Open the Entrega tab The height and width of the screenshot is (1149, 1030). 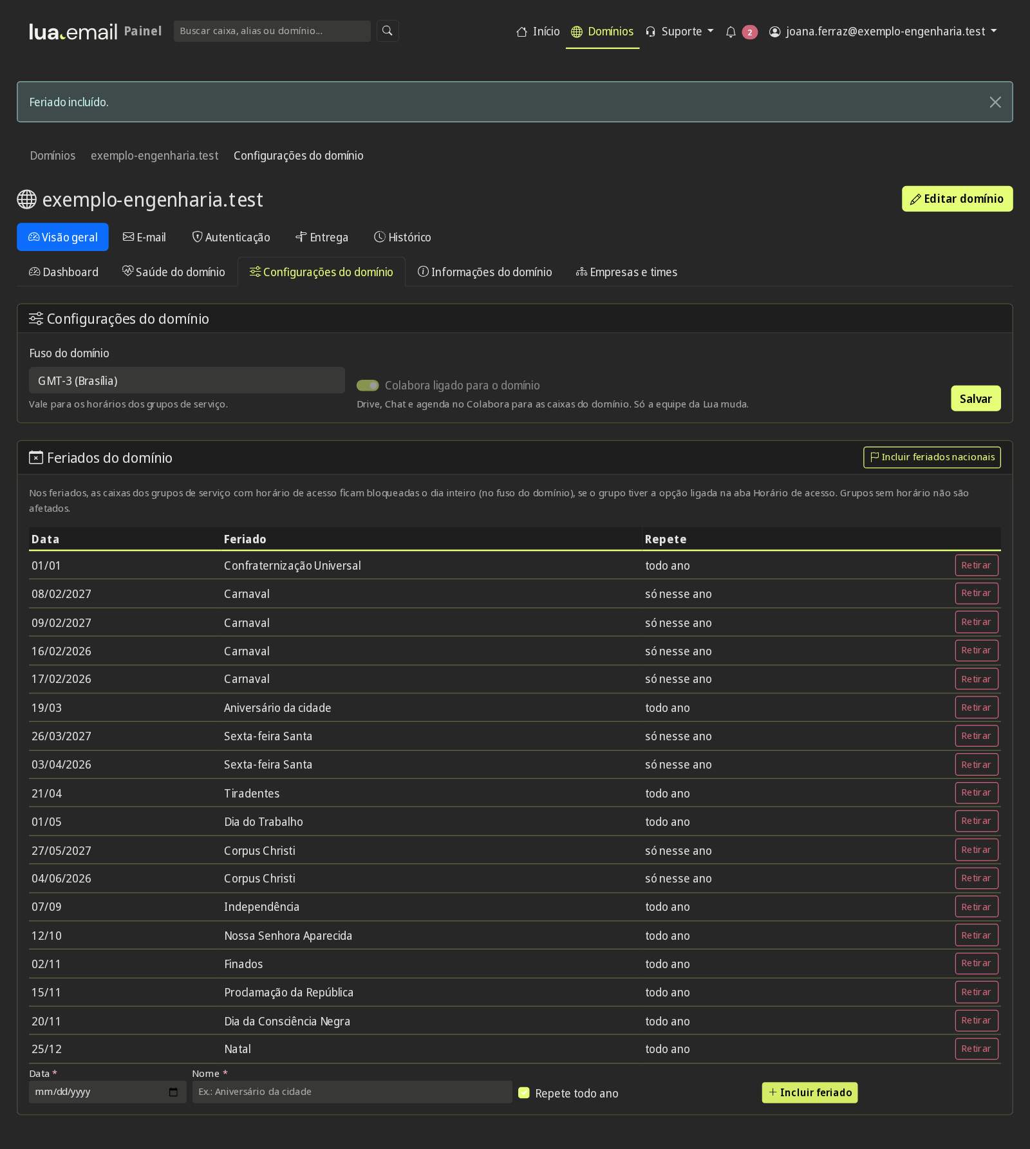click(321, 237)
